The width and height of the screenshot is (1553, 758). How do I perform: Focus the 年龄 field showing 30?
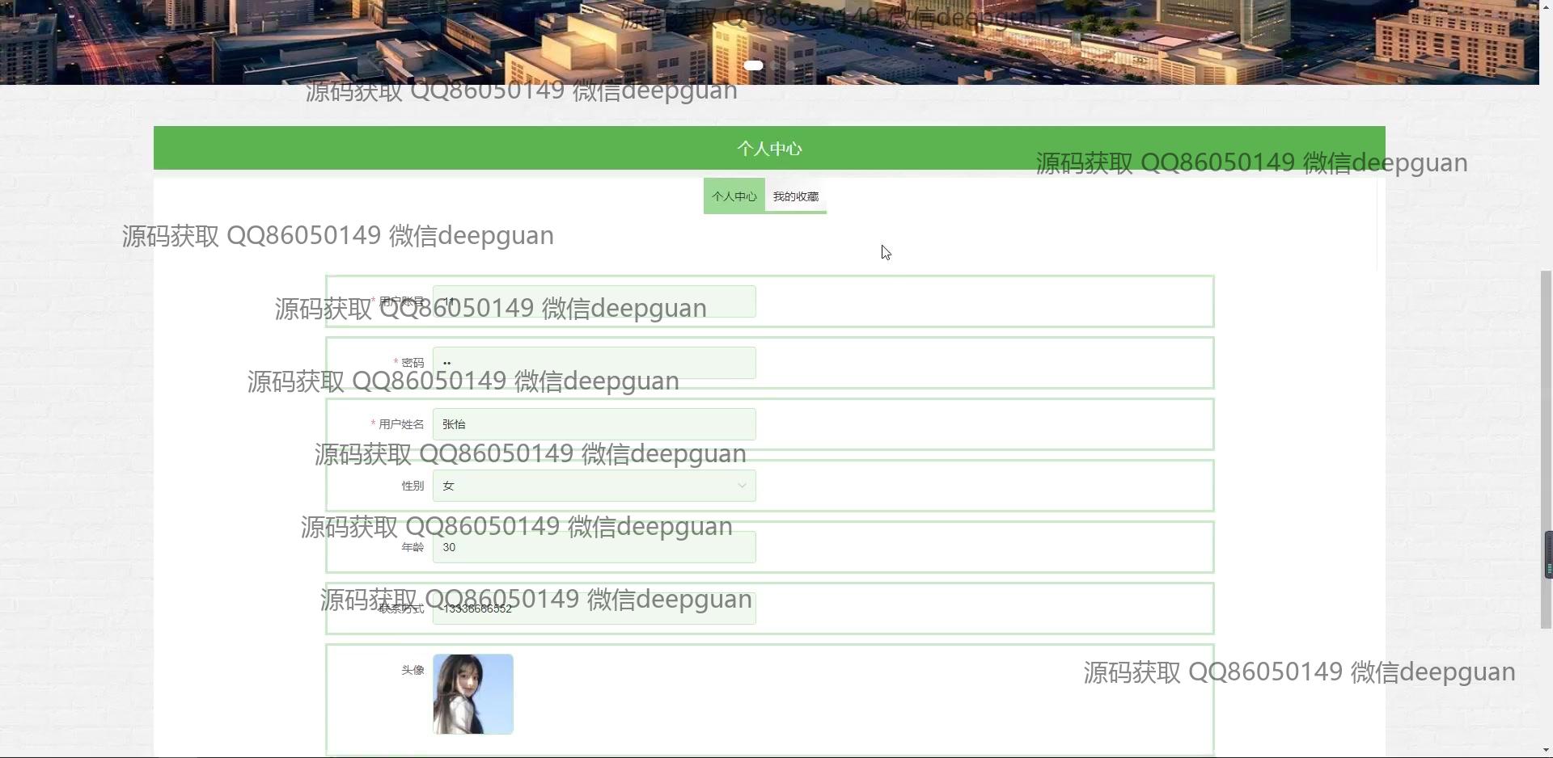[x=594, y=547]
